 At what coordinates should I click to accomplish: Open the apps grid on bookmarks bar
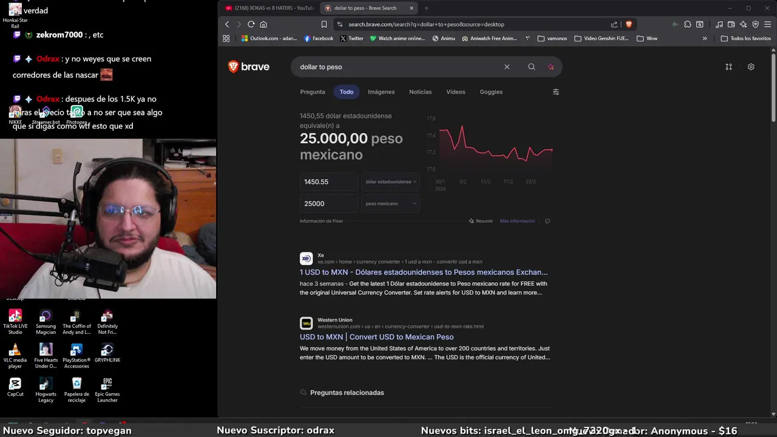[226, 38]
